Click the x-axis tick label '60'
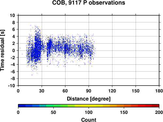Screen dimensions: 163x122 pos(65,91)
